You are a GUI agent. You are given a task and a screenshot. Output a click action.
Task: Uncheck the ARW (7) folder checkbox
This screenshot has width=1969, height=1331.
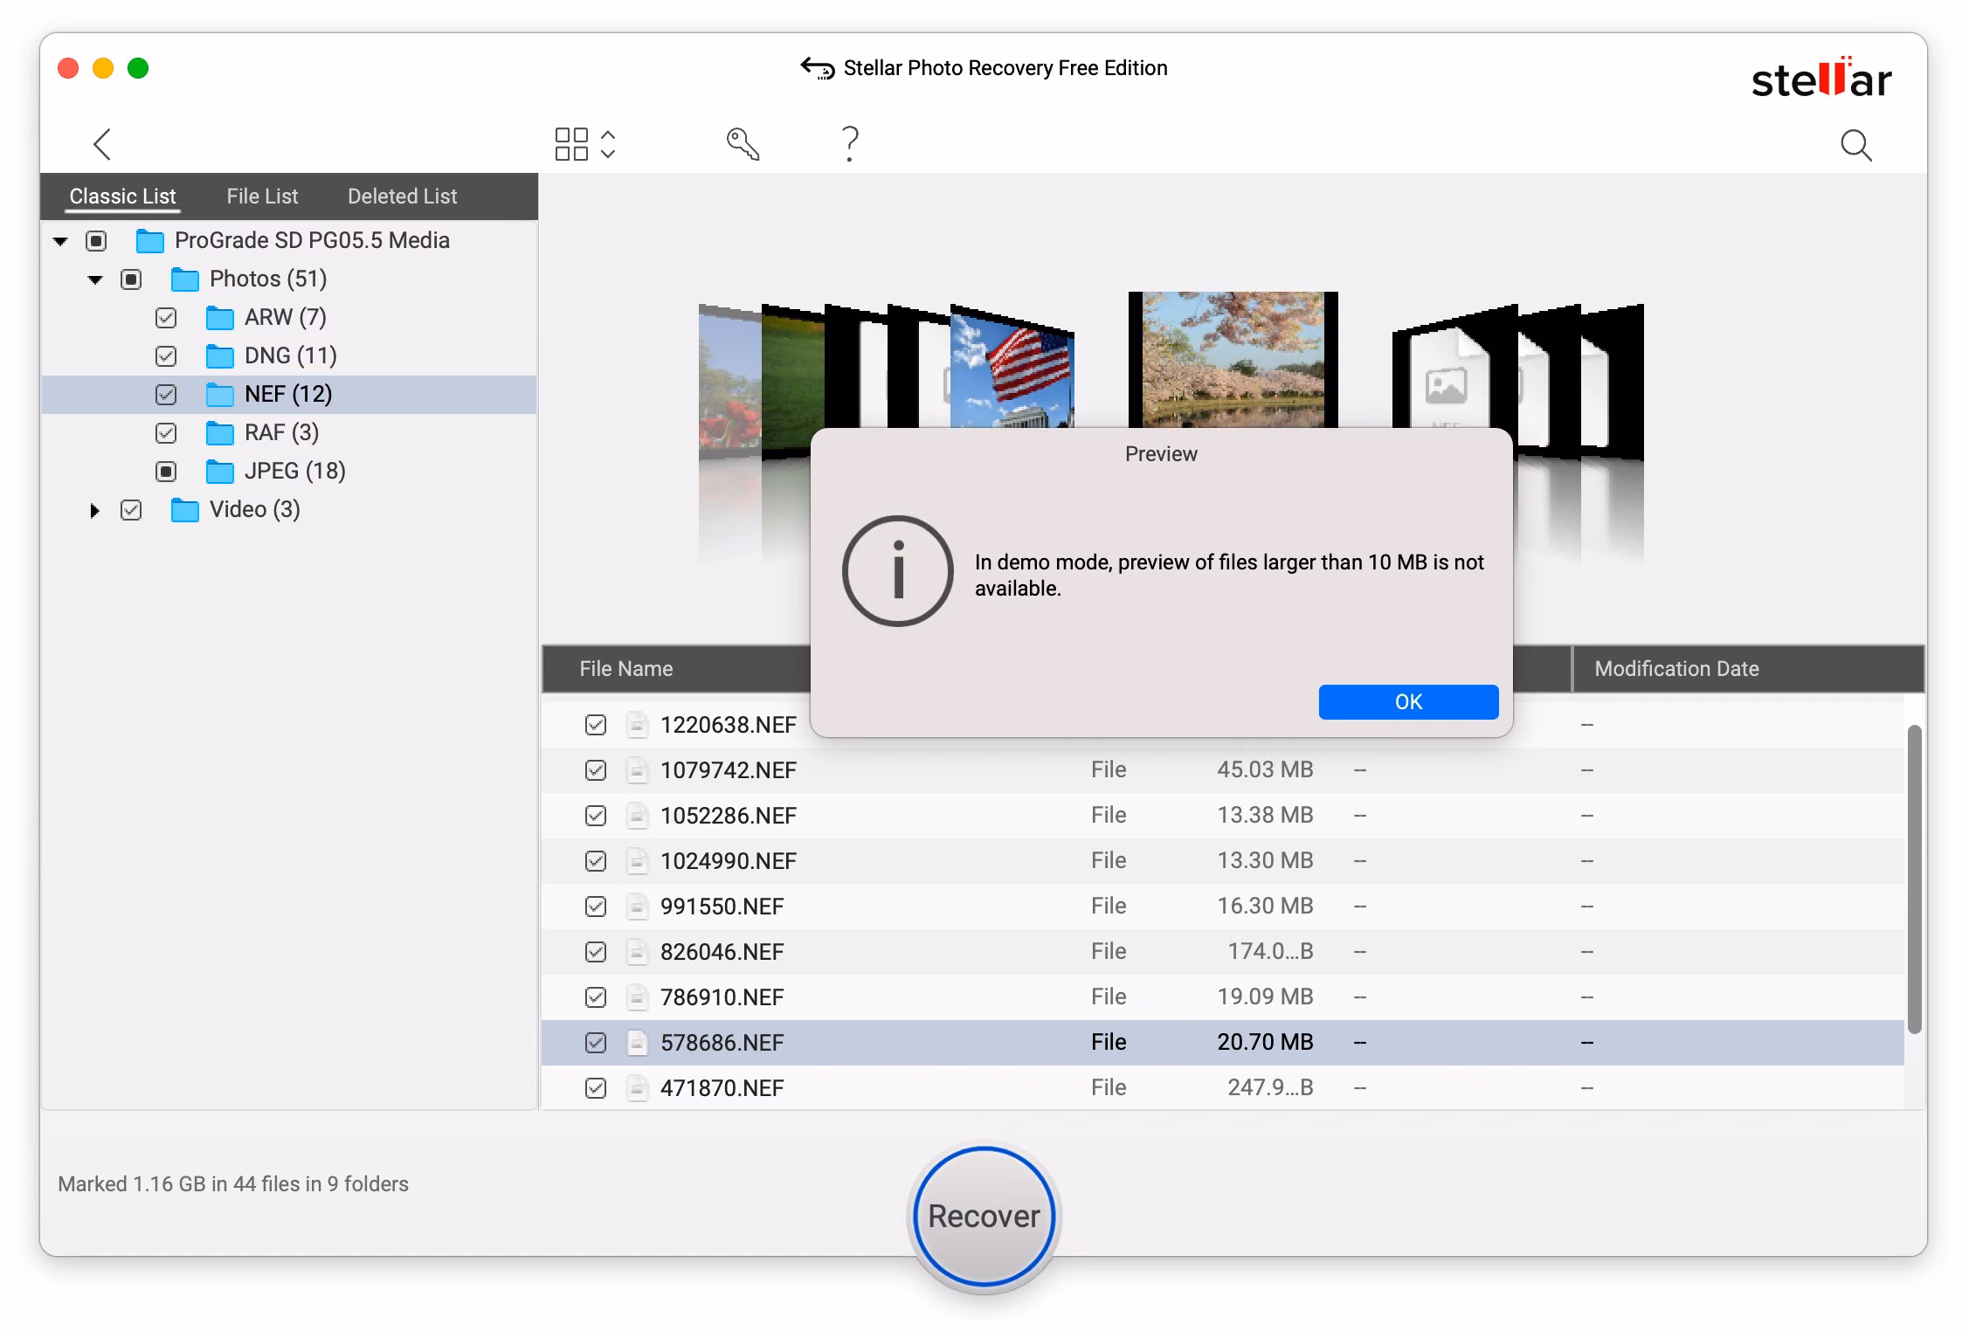click(x=166, y=318)
